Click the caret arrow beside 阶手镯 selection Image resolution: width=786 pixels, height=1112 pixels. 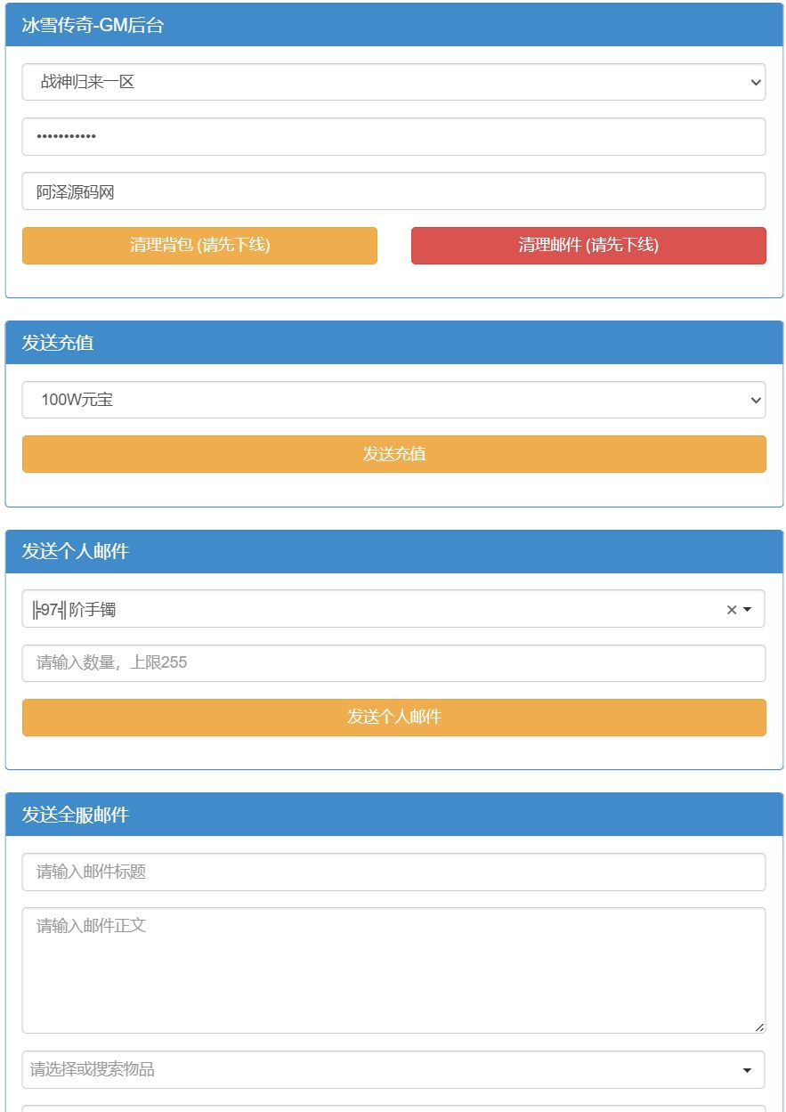748,610
